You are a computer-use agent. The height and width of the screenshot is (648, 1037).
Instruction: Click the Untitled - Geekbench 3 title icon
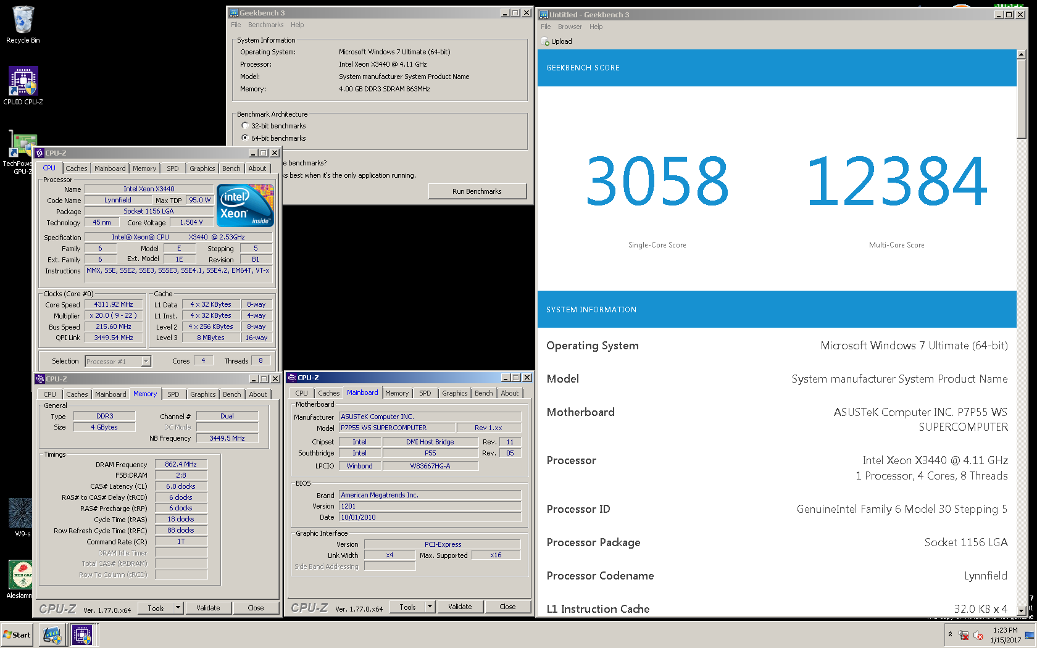point(544,14)
